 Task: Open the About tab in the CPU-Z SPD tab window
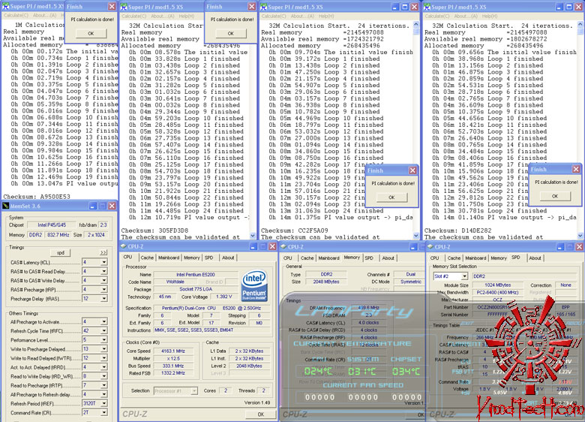535,258
